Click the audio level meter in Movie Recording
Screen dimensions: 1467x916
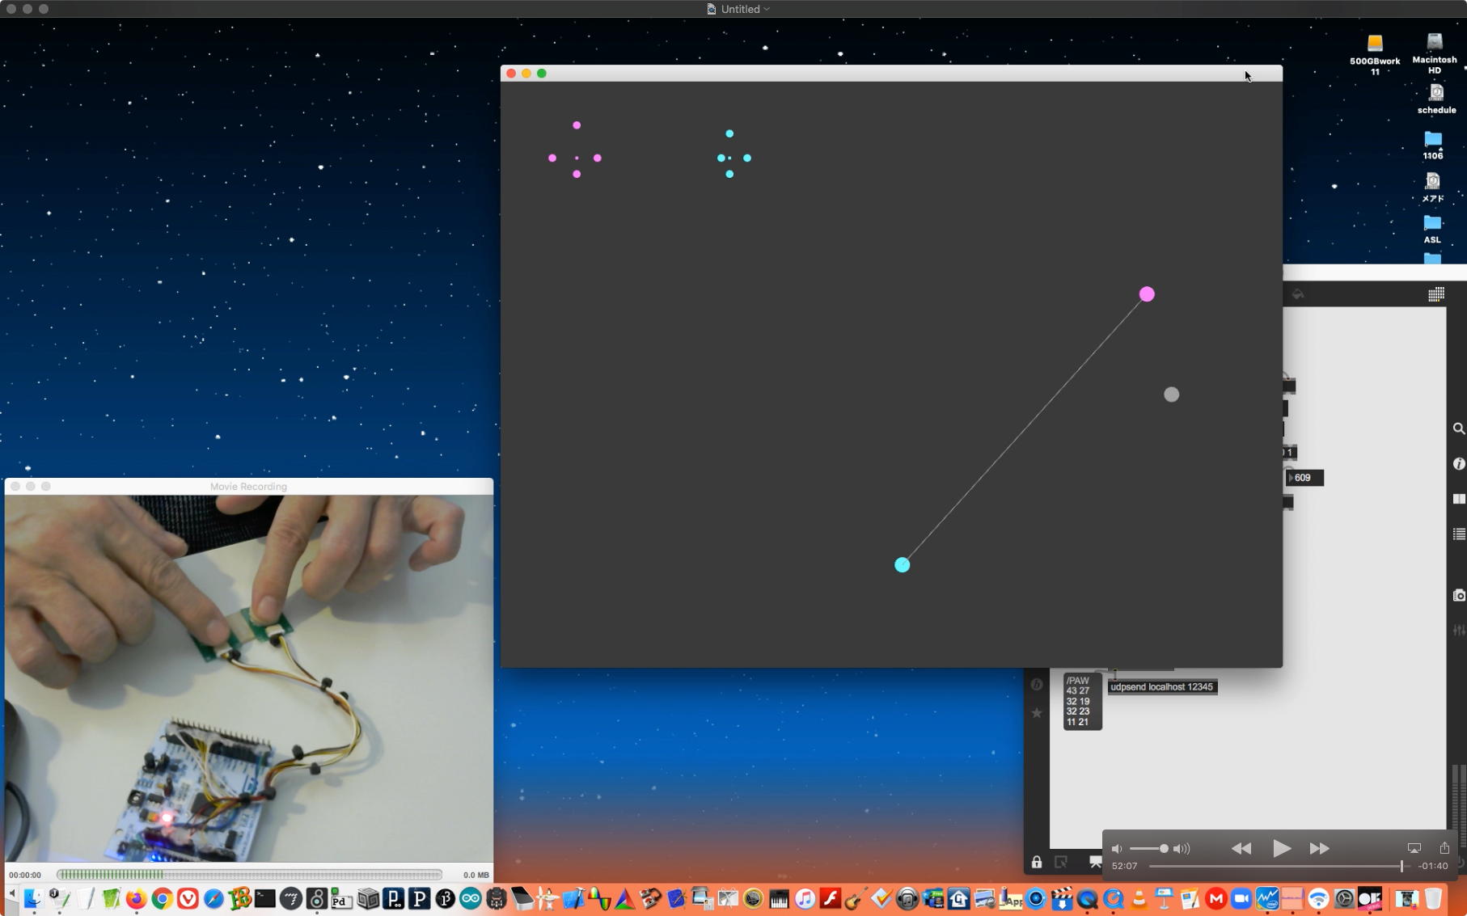249,874
